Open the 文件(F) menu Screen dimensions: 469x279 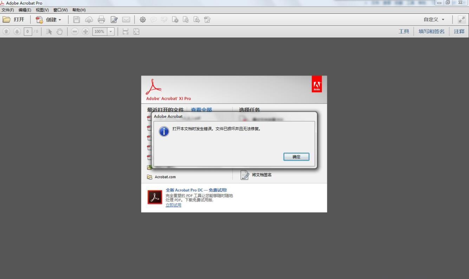(7, 10)
